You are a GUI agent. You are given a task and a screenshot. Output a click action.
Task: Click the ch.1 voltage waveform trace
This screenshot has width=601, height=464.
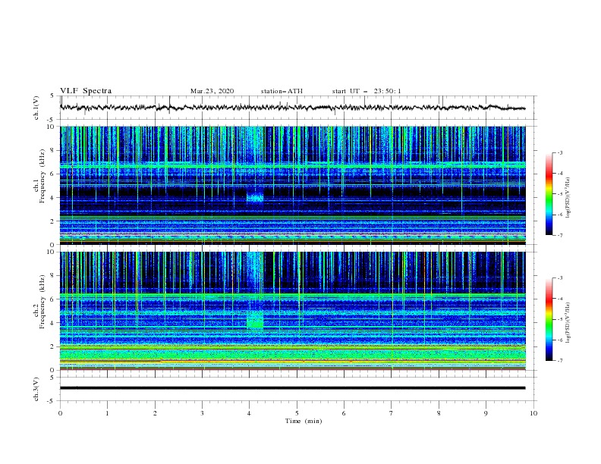[x=292, y=108]
